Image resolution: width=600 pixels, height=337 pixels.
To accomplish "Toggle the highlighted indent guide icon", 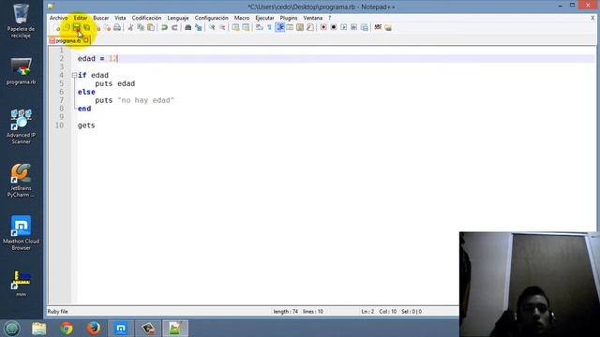I will [279, 27].
